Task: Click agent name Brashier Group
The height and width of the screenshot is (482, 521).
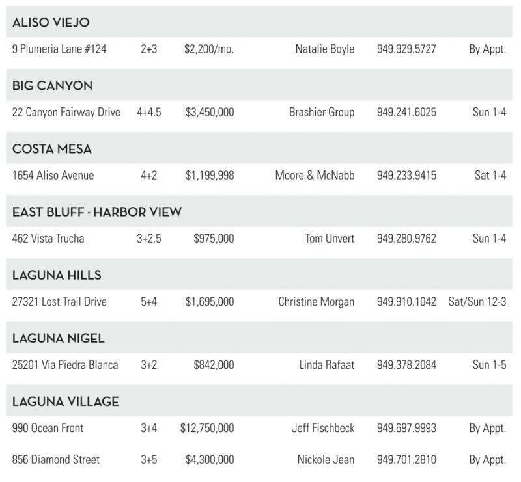Action: [x=322, y=113]
